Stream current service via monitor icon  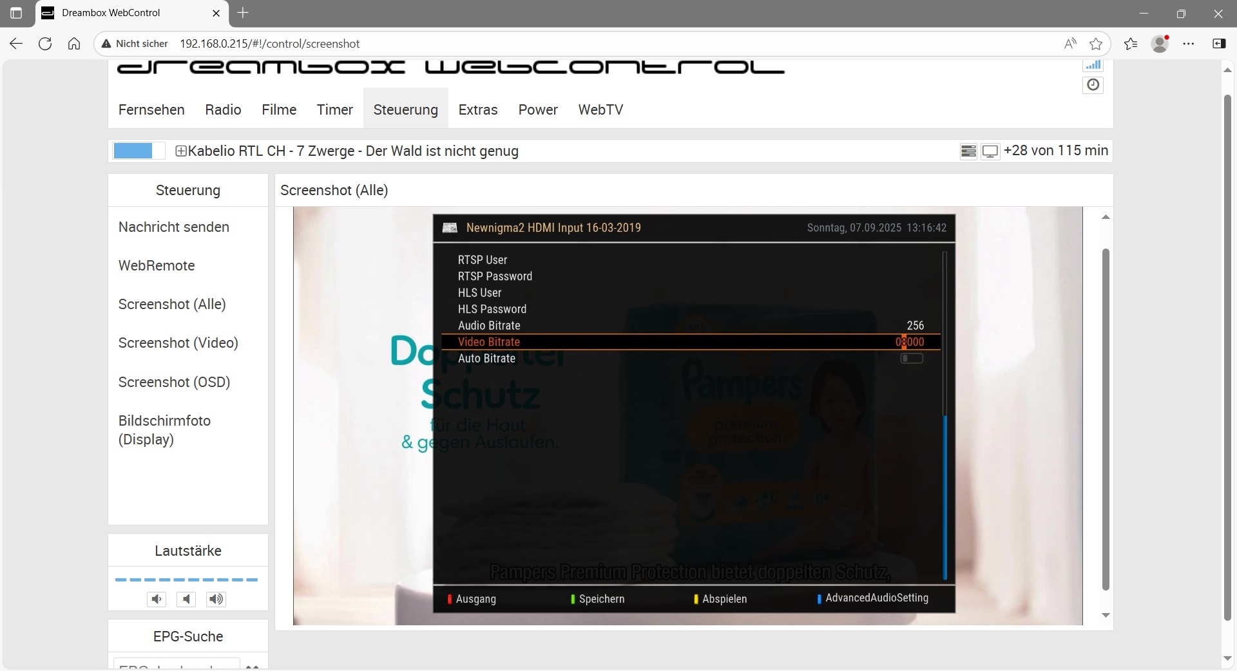[x=990, y=151]
